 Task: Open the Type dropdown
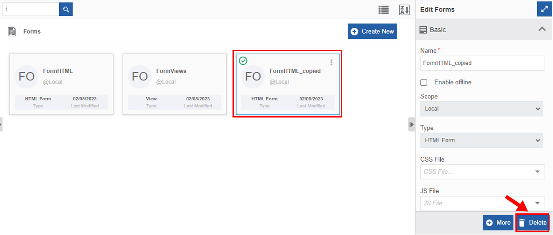pos(481,140)
